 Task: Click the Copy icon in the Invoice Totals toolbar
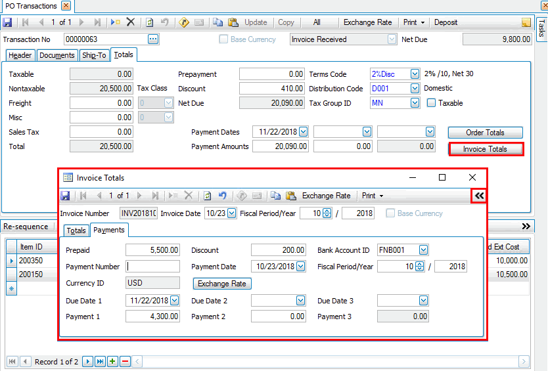coord(276,196)
